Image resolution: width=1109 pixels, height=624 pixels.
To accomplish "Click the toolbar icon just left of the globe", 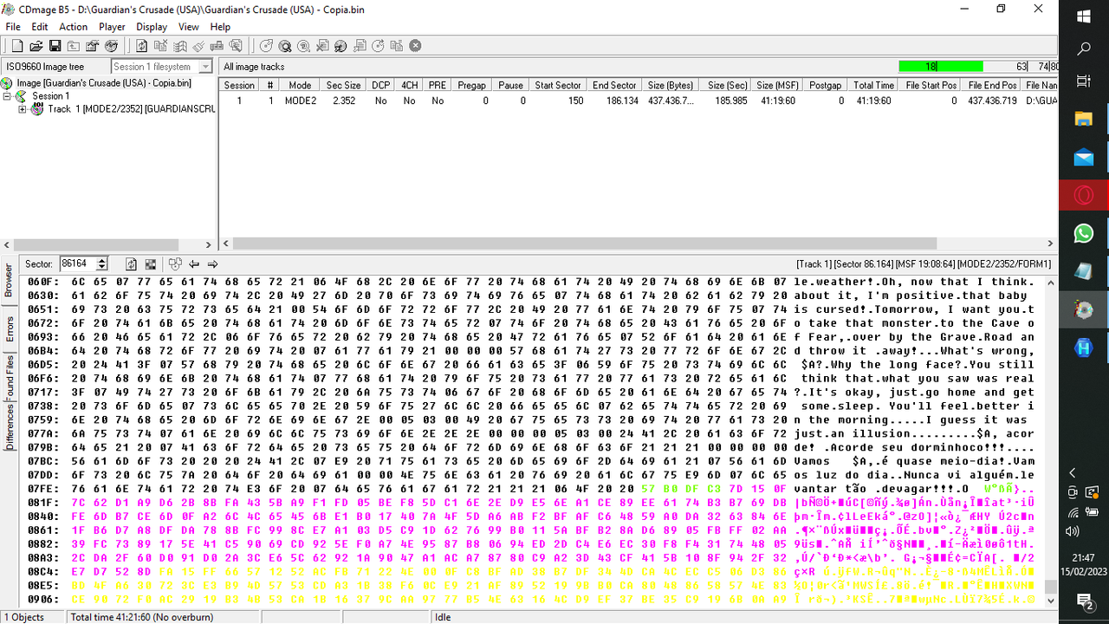I will [92, 46].
